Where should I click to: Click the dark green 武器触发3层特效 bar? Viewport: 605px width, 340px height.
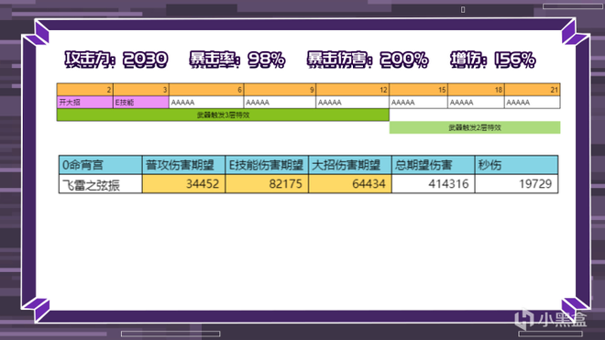point(223,115)
